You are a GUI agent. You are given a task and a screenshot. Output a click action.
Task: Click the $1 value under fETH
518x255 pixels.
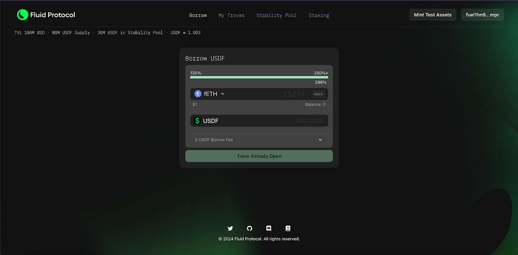(195, 104)
